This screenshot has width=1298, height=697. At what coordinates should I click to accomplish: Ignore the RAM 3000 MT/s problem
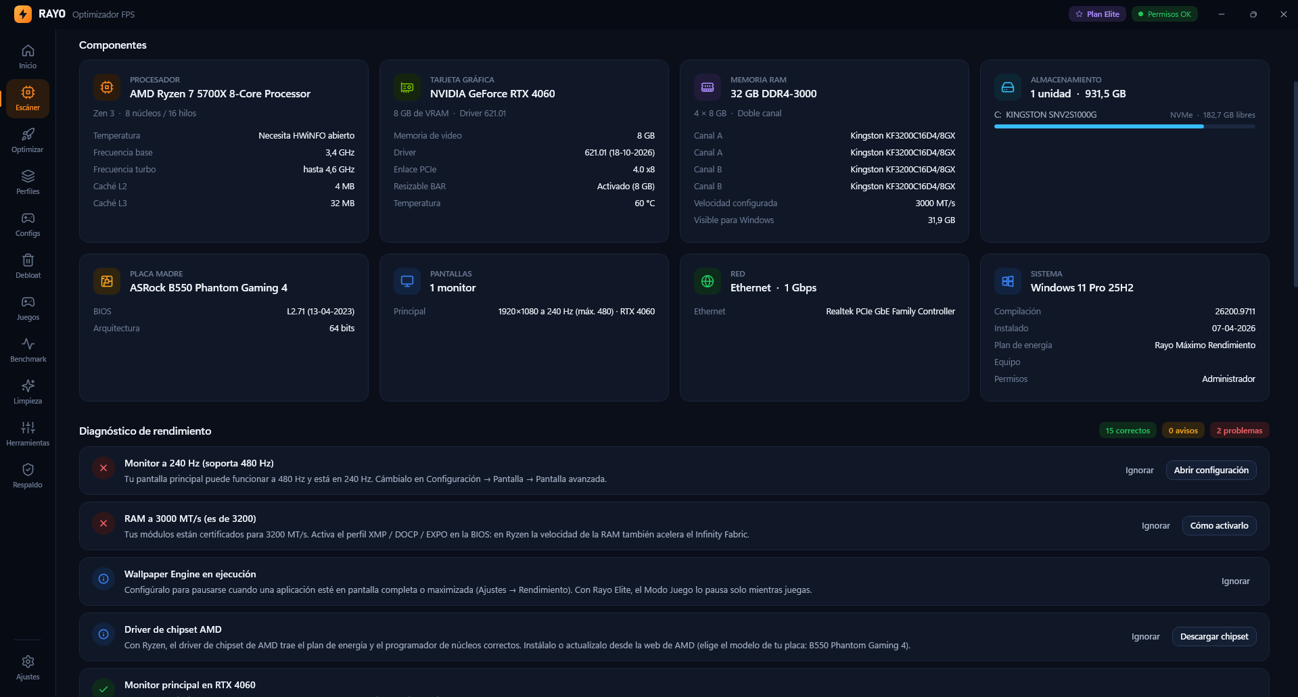pos(1155,526)
